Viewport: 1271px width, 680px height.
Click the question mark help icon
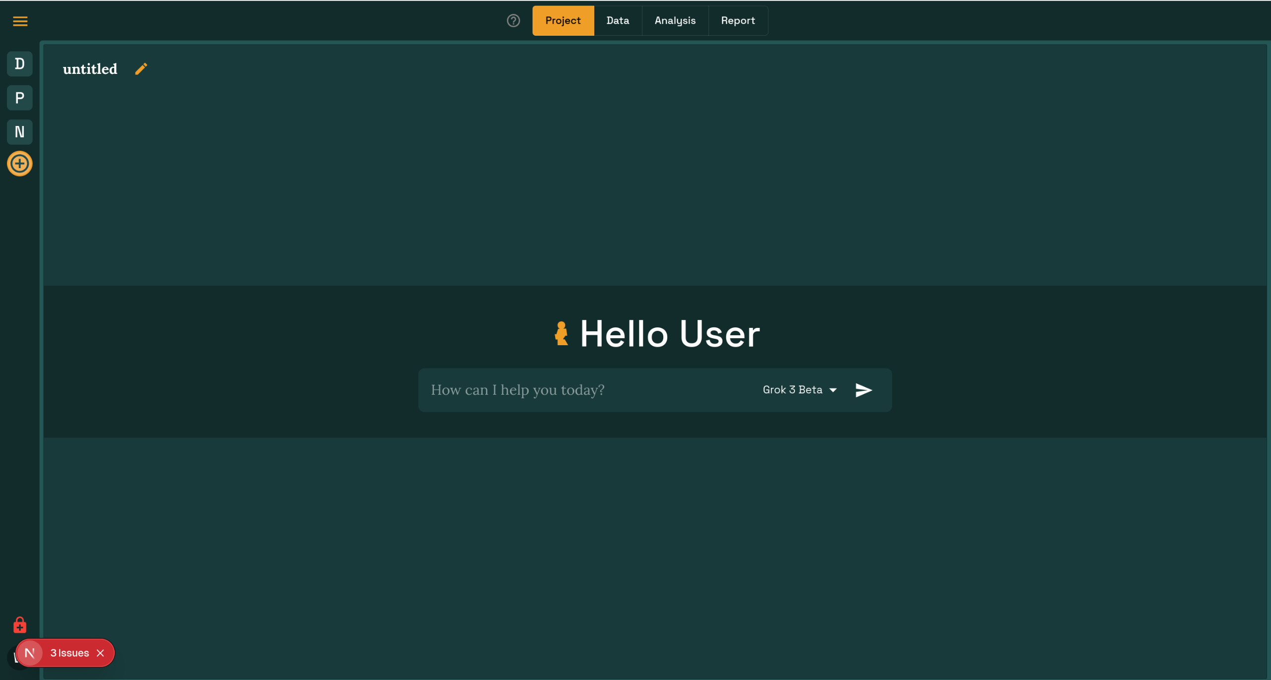(513, 21)
